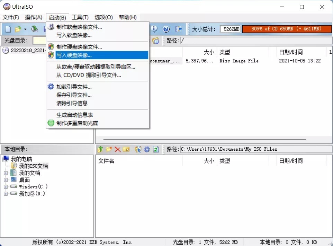Image resolution: width=333 pixels, height=246 pixels.
Task: Expand the 桌面 tree node
Action: pyautogui.click(x=6, y=180)
